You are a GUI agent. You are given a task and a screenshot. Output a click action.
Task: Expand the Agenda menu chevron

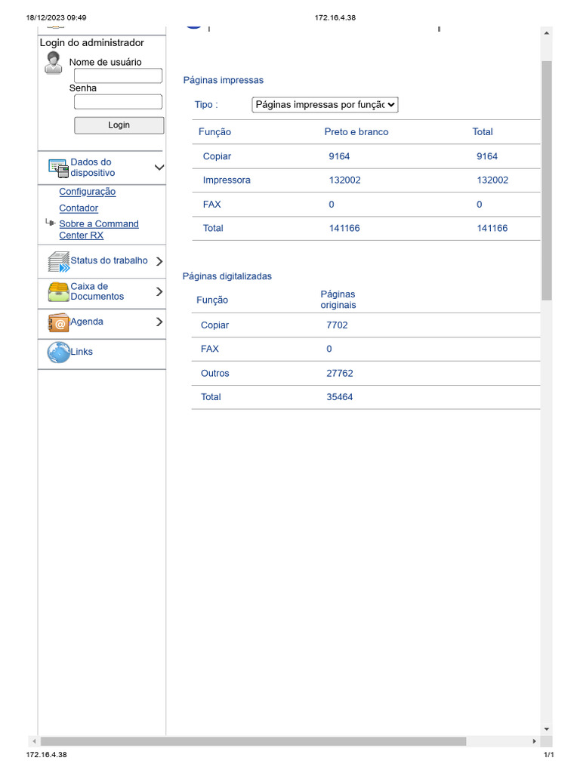pos(159,322)
